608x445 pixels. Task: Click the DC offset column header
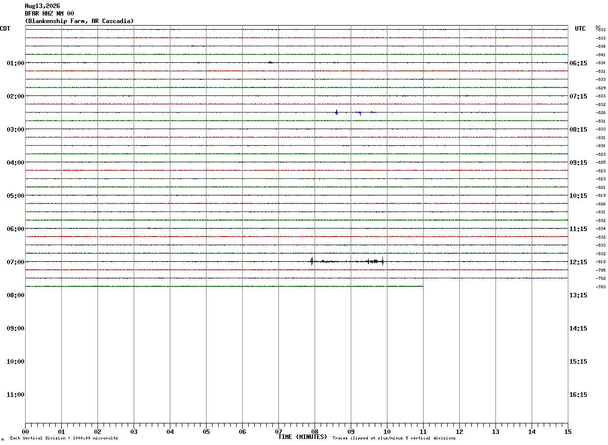tap(598, 27)
